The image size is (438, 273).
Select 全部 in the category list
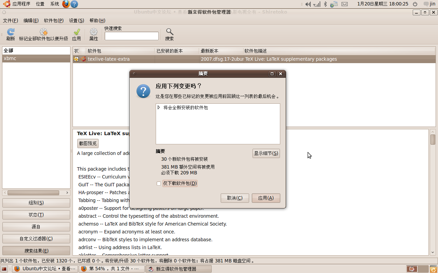36,51
